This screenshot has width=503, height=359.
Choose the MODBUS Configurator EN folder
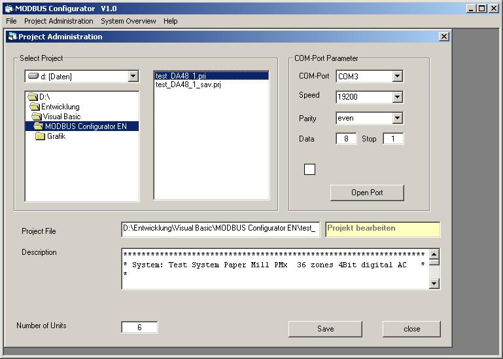(85, 126)
